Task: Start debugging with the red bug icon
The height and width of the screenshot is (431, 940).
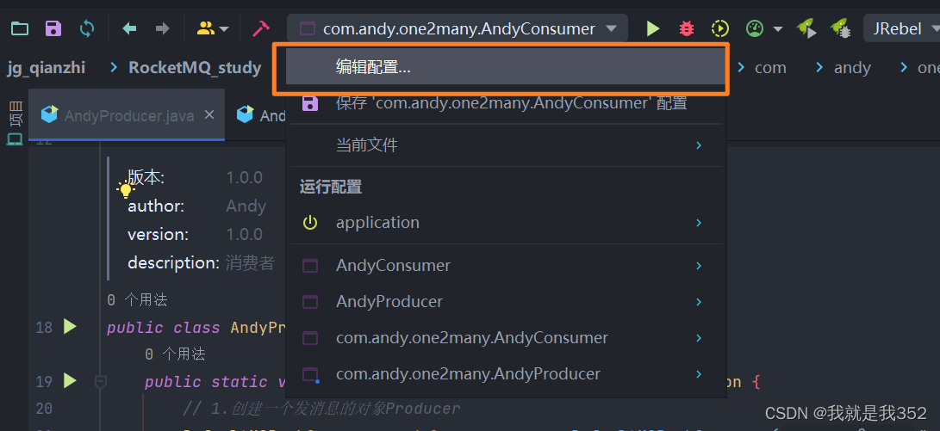Action: click(687, 28)
